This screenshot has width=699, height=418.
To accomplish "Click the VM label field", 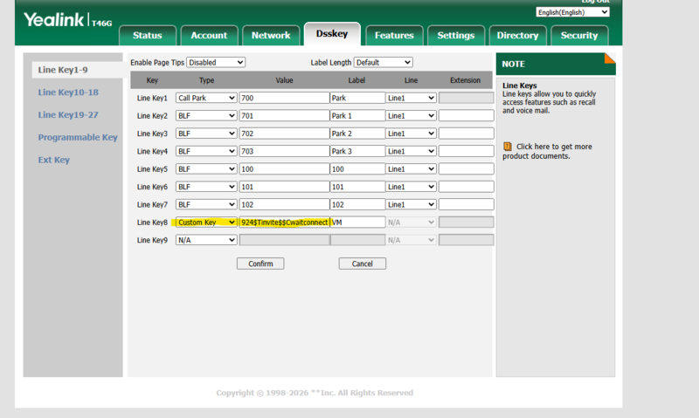I will 357,223.
